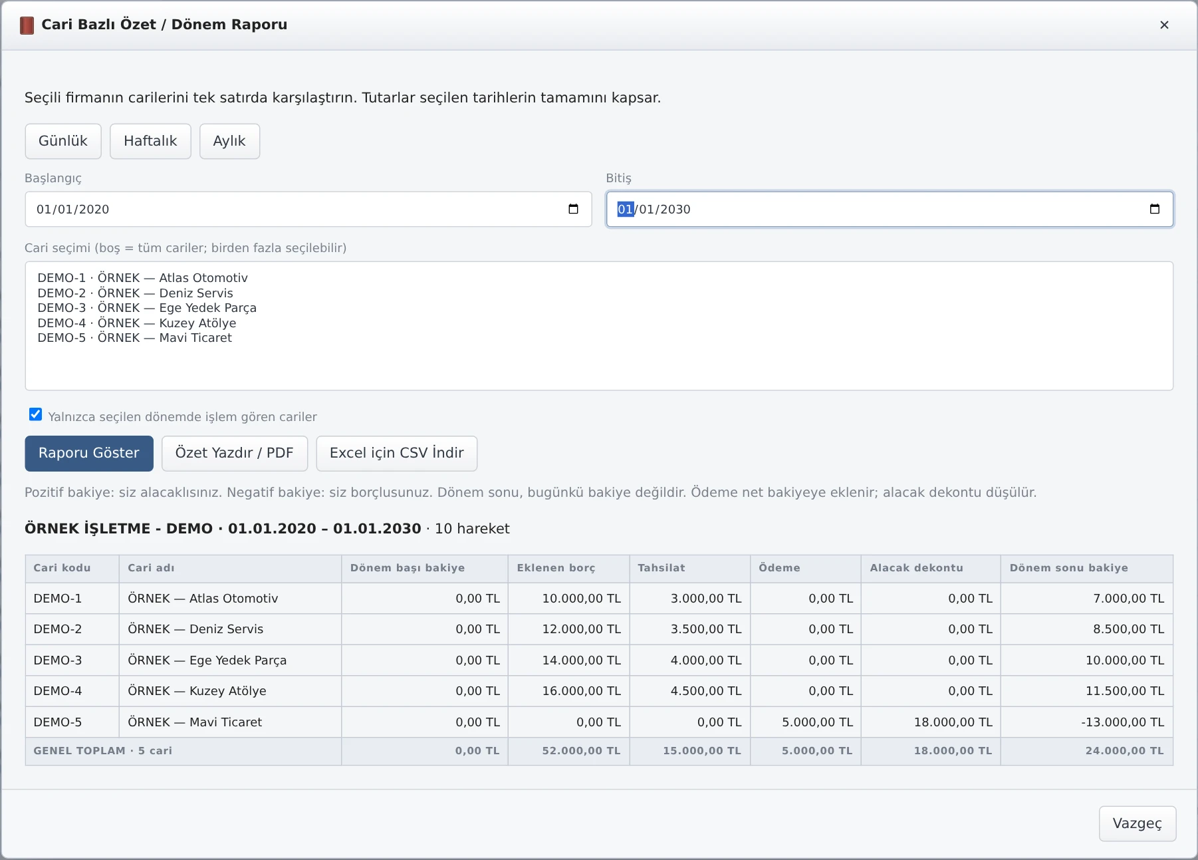Select the Aylık period button
Image resolution: width=1198 pixels, height=860 pixels.
click(x=229, y=141)
